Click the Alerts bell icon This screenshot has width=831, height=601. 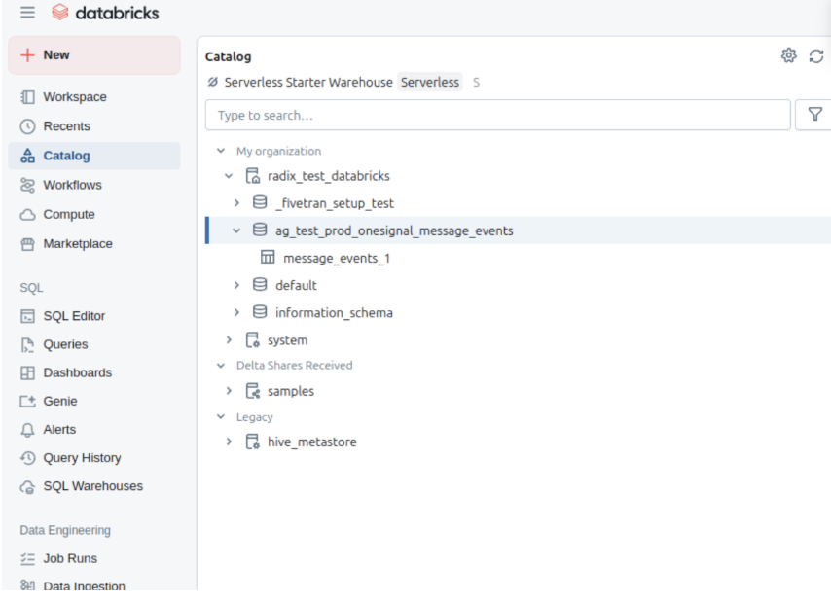click(27, 430)
